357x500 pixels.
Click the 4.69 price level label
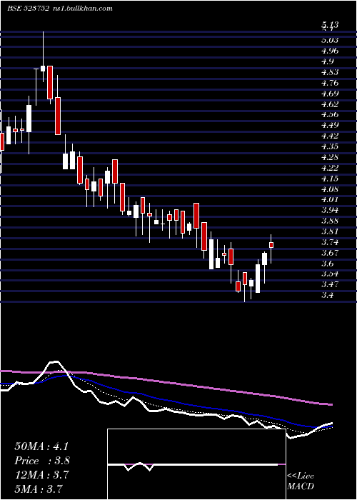(x=330, y=94)
